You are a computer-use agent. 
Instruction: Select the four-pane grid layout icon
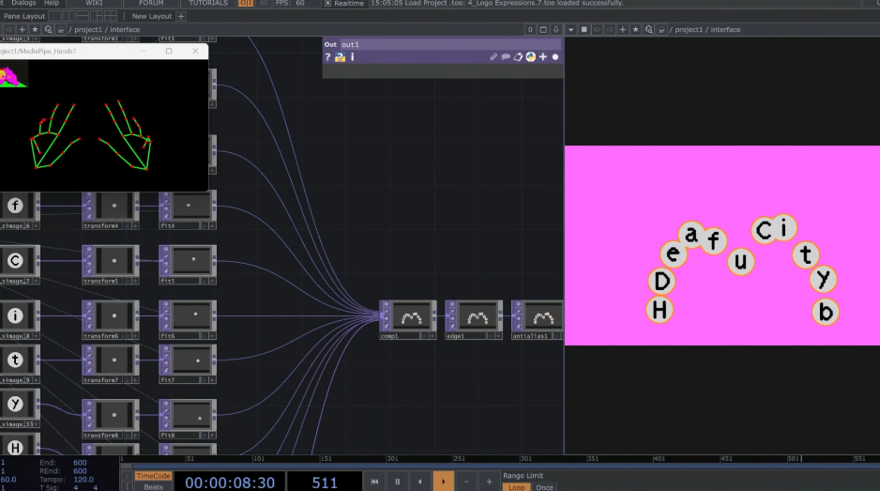[x=111, y=16]
